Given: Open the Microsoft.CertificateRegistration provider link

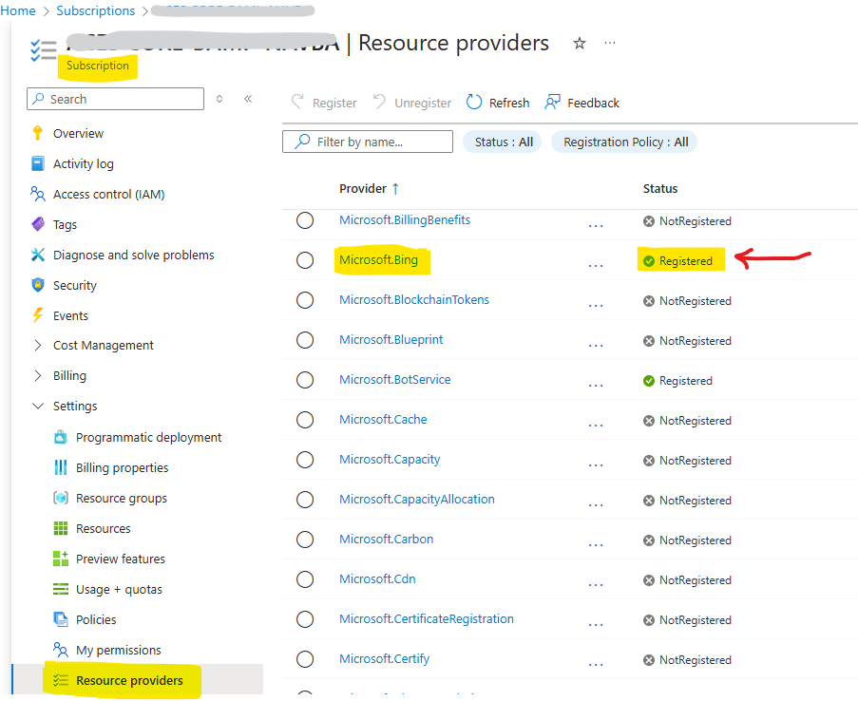Looking at the screenshot, I should click(x=427, y=619).
